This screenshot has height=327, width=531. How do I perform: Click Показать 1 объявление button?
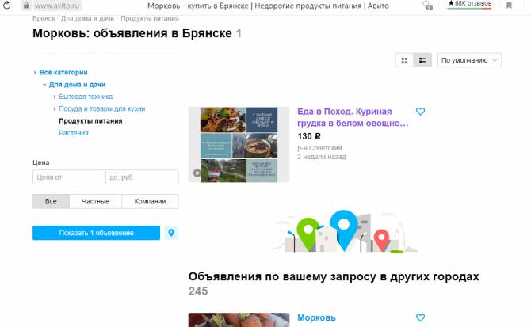[96, 233]
